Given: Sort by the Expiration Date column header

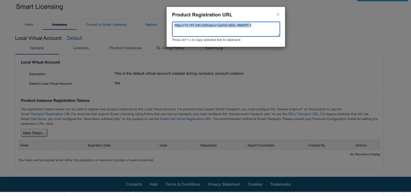Looking at the screenshot, I should point(99,145).
